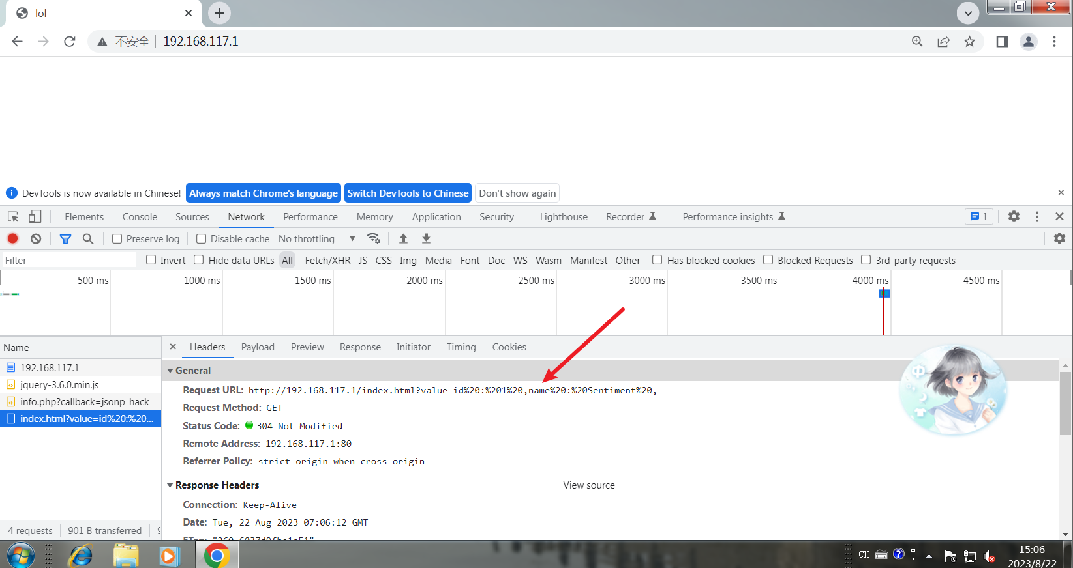Enable the Preserve log checkbox
This screenshot has width=1073, height=568.
117,239
